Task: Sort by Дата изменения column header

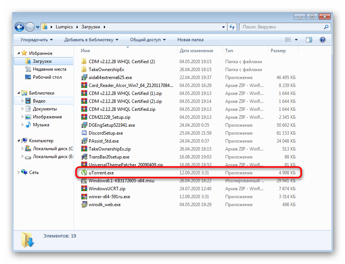Action: coord(196,51)
